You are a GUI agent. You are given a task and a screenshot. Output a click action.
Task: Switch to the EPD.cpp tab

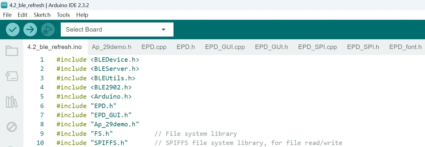154,47
